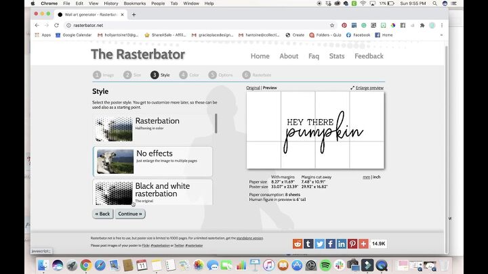The width and height of the screenshot is (488, 274).
Task: Share the page on LinkedIn
Action: (342, 244)
